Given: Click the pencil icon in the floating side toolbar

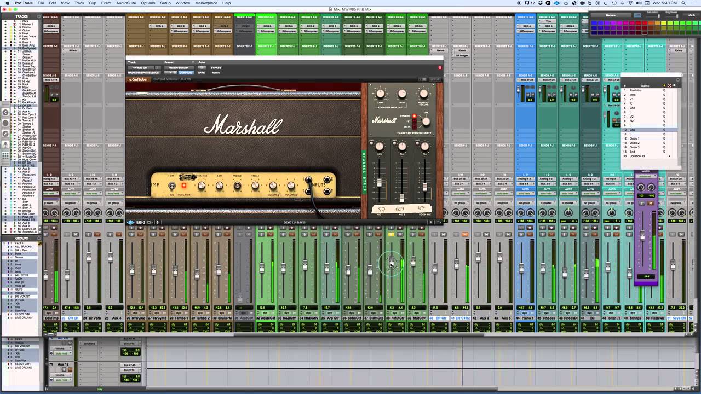Looking at the screenshot, I should click(x=5, y=134).
